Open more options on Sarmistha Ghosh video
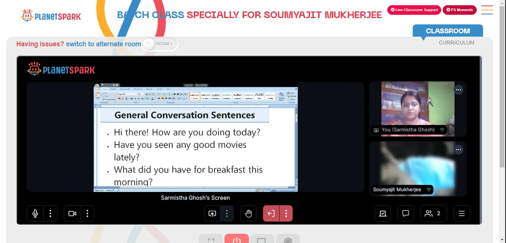Viewport: 506px width, 243px height. (458, 90)
